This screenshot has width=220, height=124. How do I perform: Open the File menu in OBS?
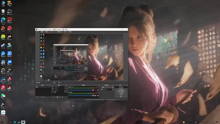pyautogui.click(x=38, y=32)
